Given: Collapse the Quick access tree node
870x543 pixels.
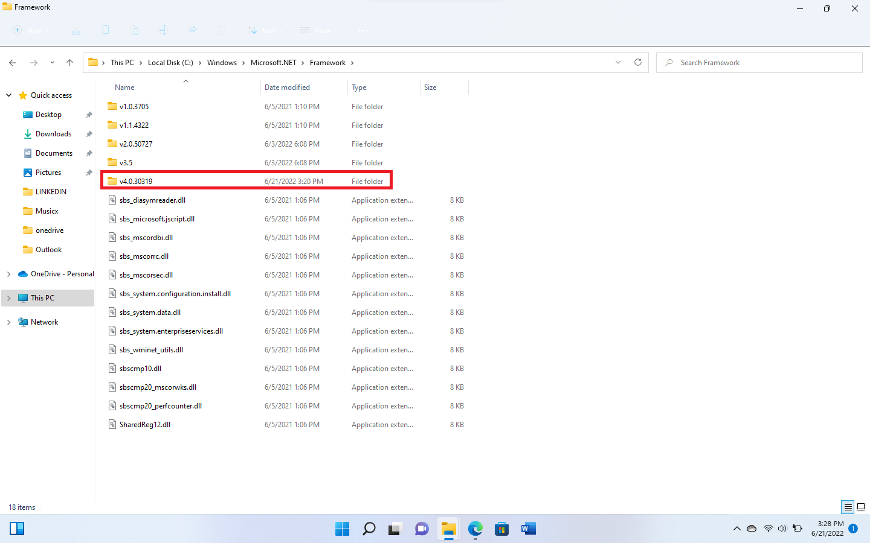Looking at the screenshot, I should 9,95.
